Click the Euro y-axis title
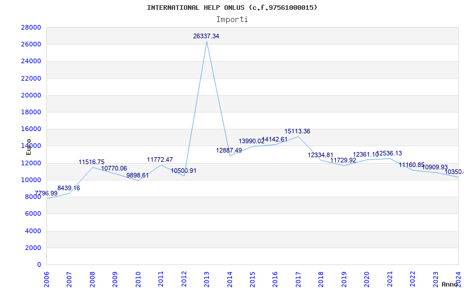The width and height of the screenshot is (464, 290). (x=28, y=147)
